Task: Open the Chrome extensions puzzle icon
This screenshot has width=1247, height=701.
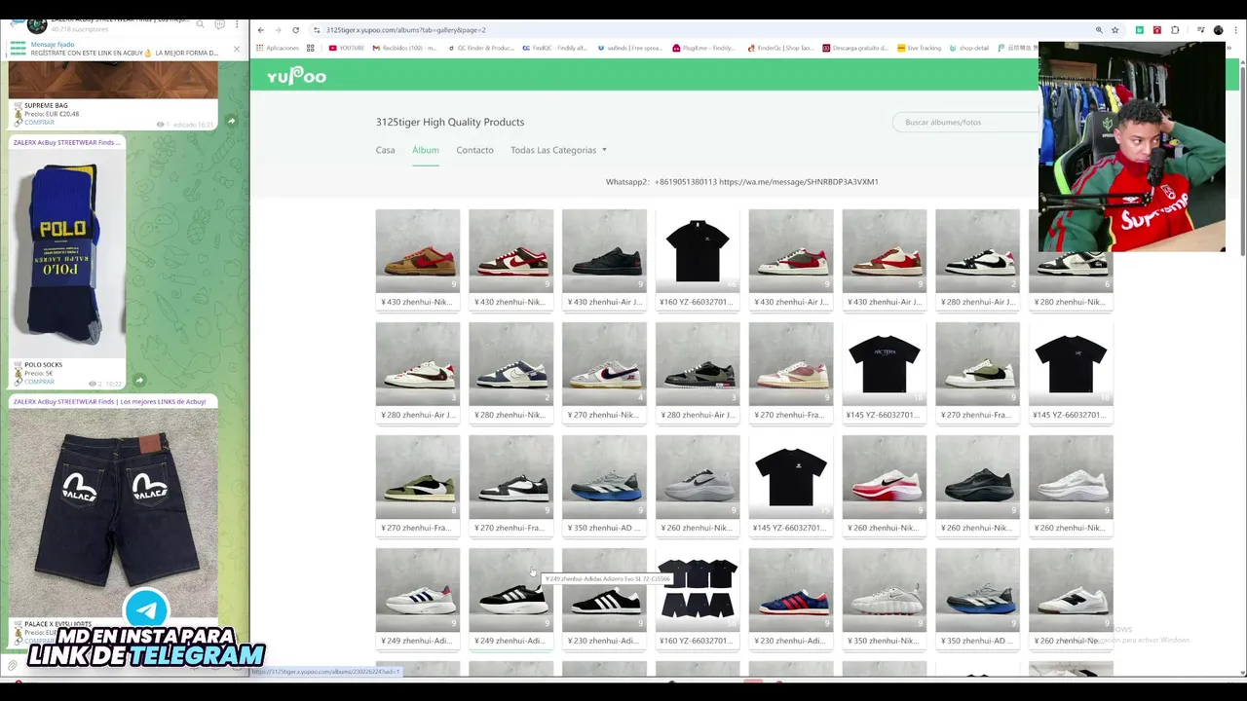Action: (1175, 30)
